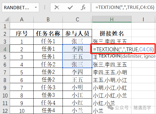
Task: Click cell A3 with number 1
Action: pyautogui.click(x=22, y=41)
